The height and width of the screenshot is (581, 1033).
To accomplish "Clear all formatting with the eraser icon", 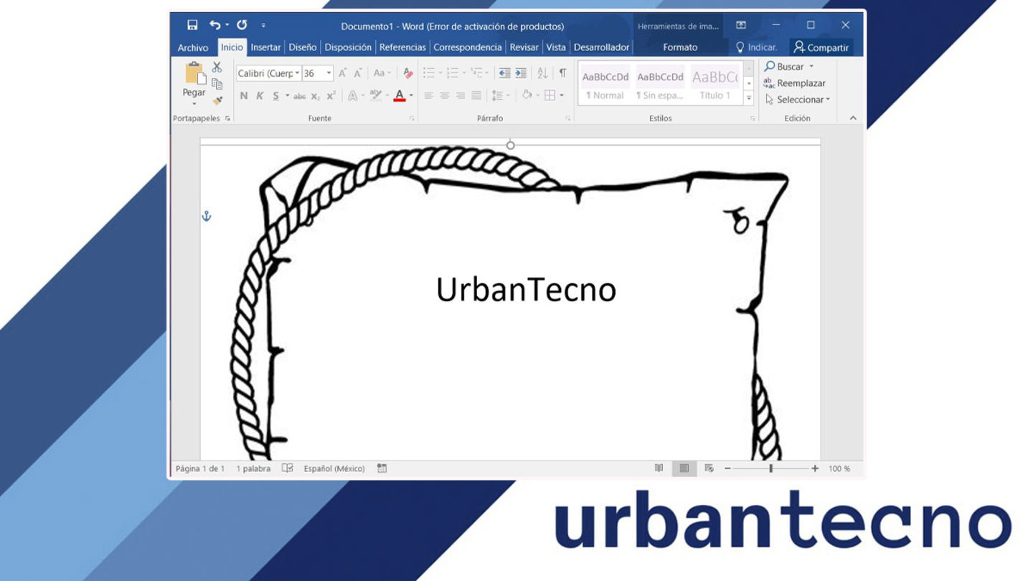I will [x=407, y=73].
